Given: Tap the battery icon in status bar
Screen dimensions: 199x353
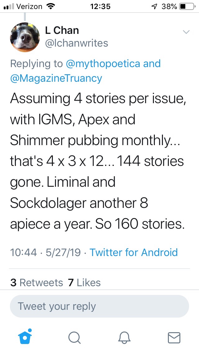Looking at the screenshot, I should (187, 6).
